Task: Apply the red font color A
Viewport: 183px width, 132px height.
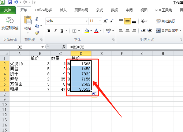Action: pyautogui.click(x=96, y=31)
